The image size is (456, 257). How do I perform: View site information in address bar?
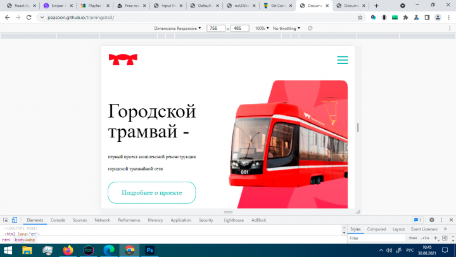pyautogui.click(x=42, y=18)
